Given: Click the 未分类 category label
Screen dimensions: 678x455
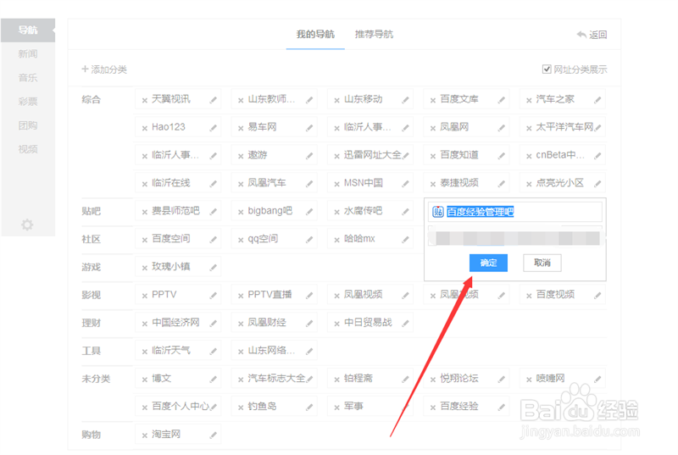Looking at the screenshot, I should [x=96, y=379].
